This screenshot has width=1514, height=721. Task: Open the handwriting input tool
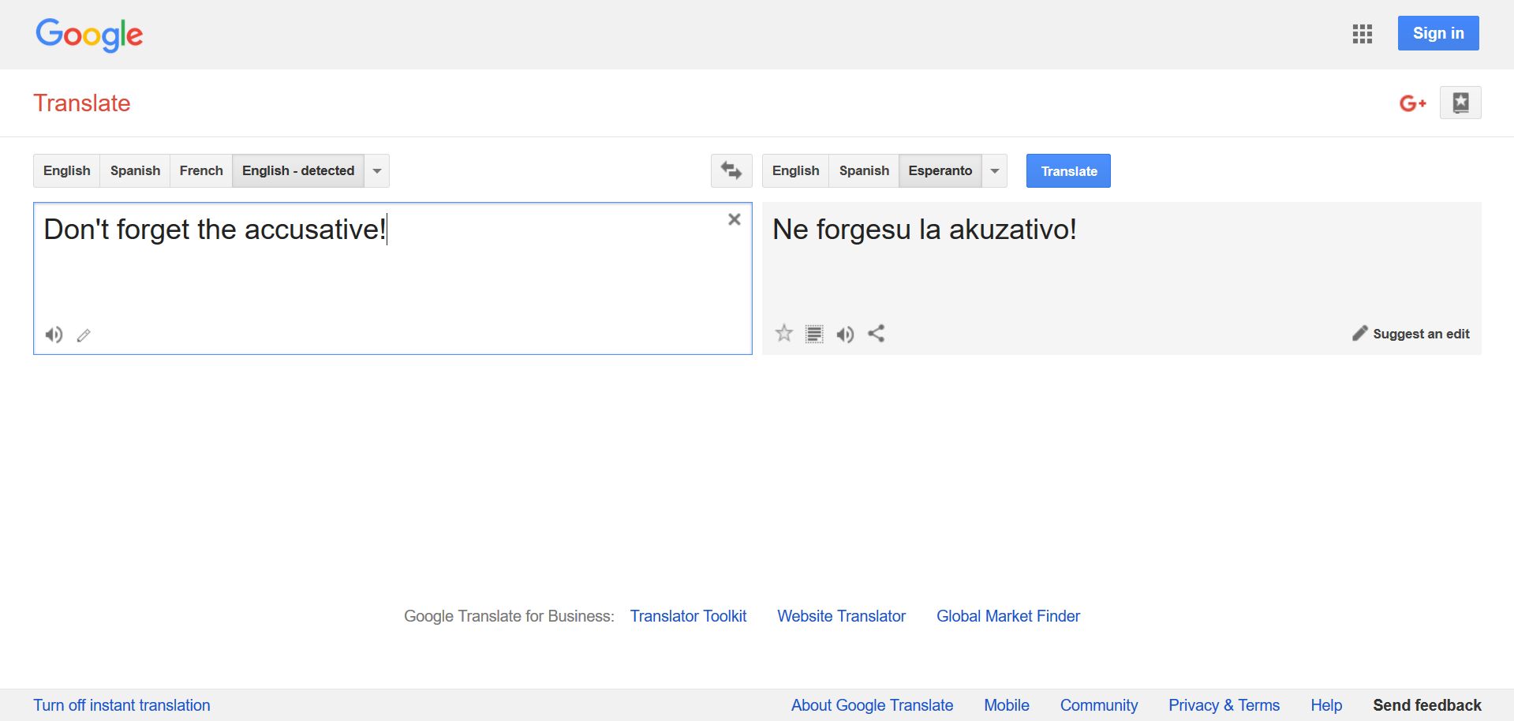click(83, 335)
